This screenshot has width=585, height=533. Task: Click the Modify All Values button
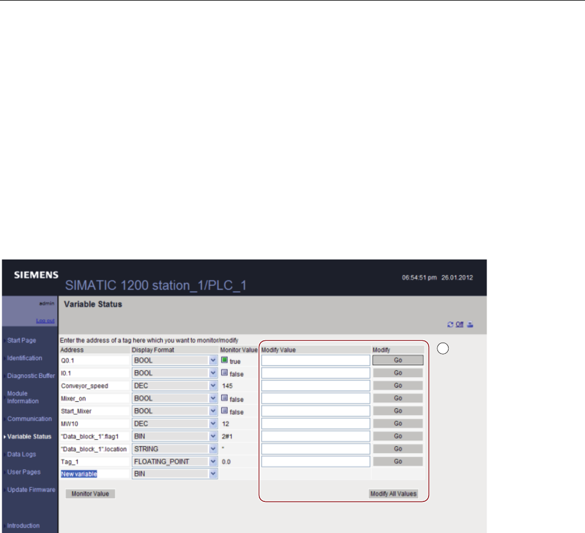click(x=394, y=494)
